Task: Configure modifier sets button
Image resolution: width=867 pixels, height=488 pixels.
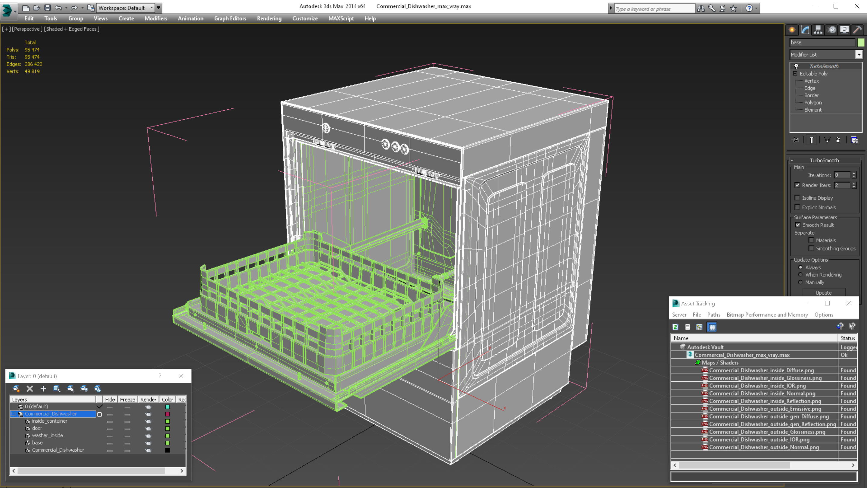Action: pos(854,140)
